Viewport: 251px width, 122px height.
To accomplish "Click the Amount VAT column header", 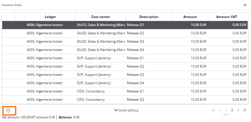I will coord(228,17).
